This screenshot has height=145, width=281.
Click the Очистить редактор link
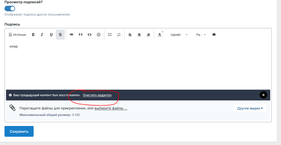[x=97, y=95]
